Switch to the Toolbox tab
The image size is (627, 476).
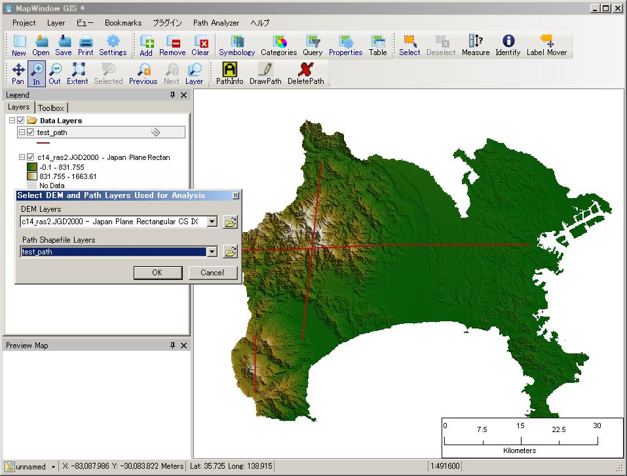point(50,108)
